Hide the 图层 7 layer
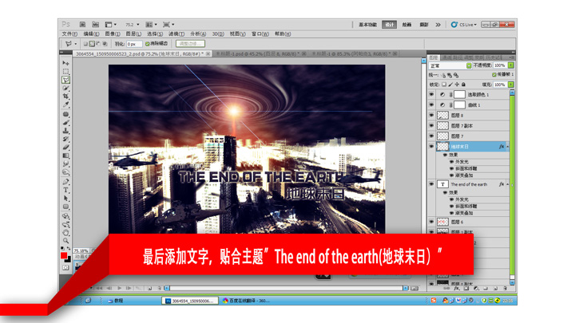The image size is (575, 323). (431, 136)
